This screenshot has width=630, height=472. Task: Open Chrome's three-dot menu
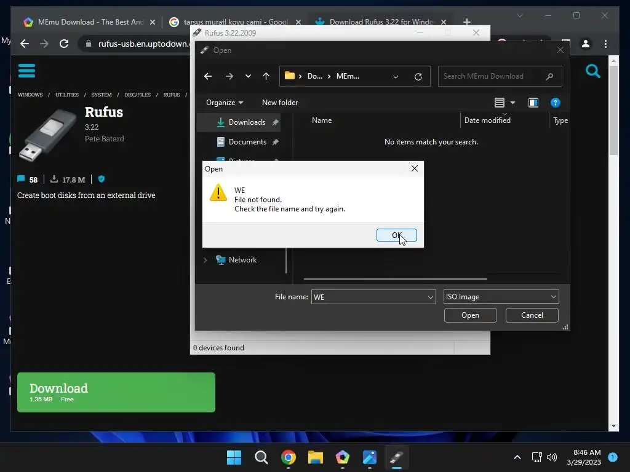pyautogui.click(x=605, y=44)
